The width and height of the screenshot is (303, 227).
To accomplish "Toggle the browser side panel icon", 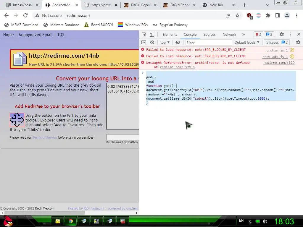I will click(278, 15).
